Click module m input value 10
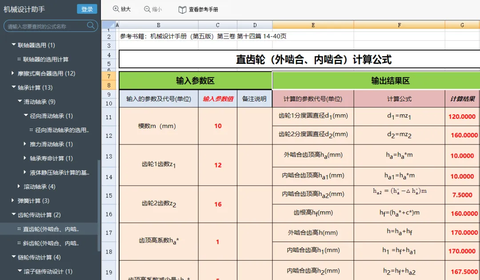 pyautogui.click(x=218, y=126)
